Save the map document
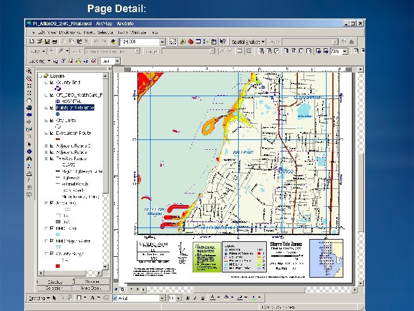The height and width of the screenshot is (311, 414). (47, 41)
